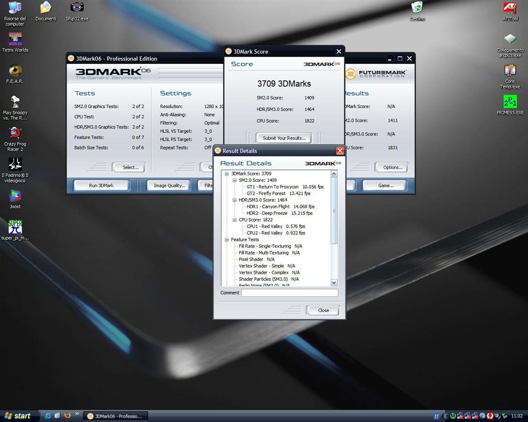This screenshot has width=528, height=422.
Task: Open Tetris Worlds desktop shortcut
Action: (x=15, y=42)
